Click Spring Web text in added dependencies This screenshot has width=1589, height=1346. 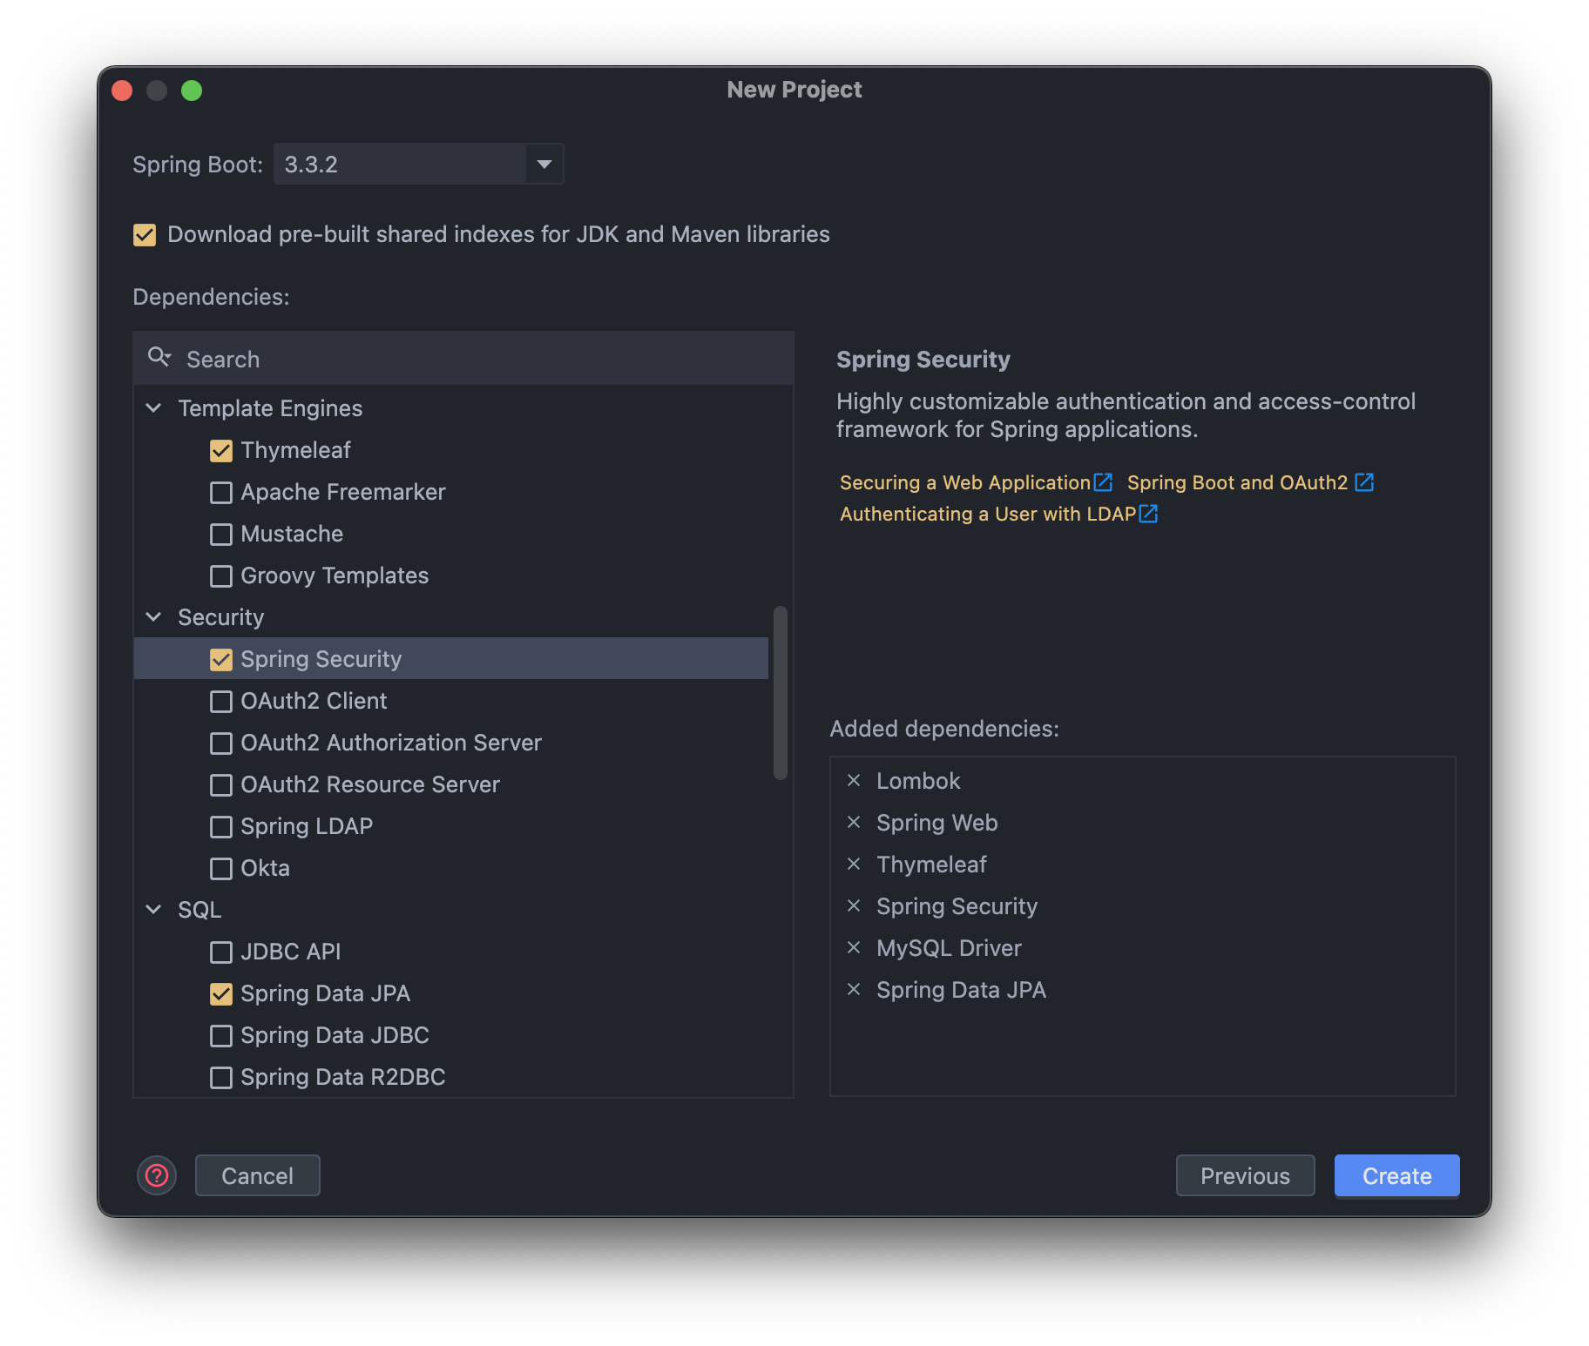[x=936, y=823]
